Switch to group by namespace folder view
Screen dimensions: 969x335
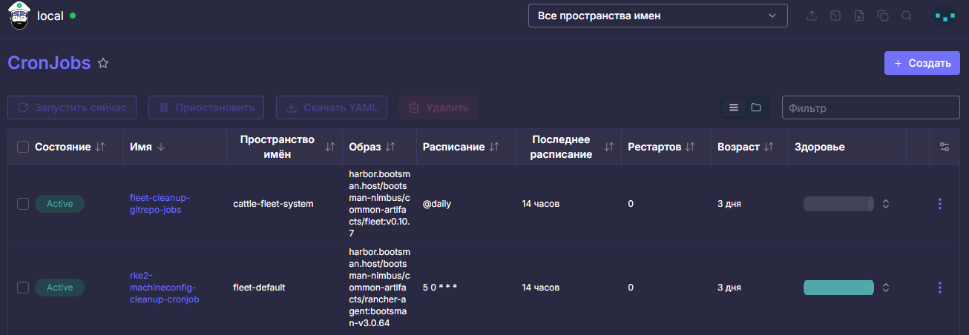click(x=756, y=107)
